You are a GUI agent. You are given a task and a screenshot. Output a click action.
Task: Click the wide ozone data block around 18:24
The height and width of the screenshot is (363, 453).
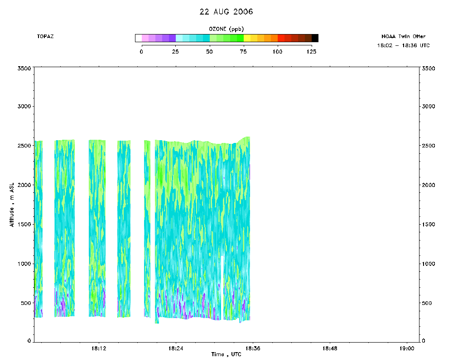202,230
